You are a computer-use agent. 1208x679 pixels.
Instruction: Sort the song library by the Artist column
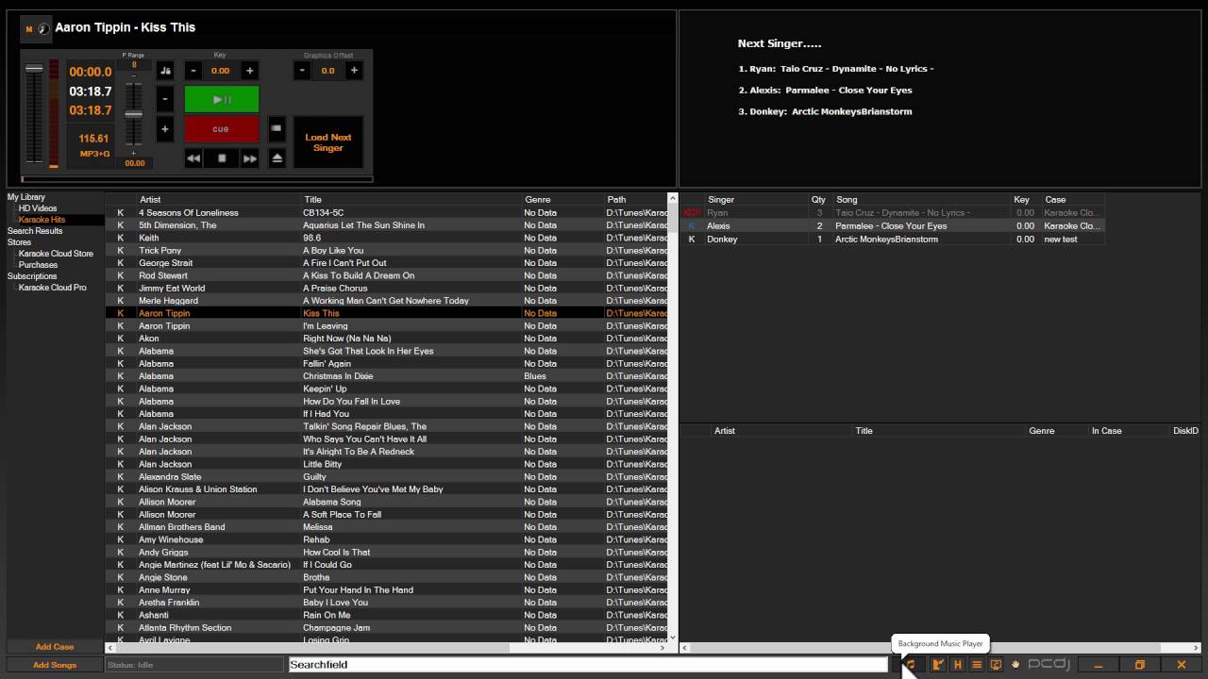coord(219,199)
